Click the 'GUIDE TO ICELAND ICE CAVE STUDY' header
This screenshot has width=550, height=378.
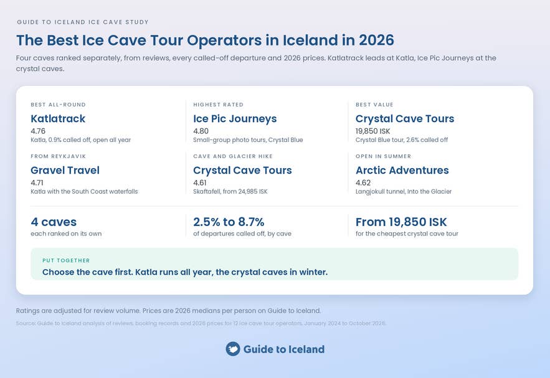tap(83, 22)
